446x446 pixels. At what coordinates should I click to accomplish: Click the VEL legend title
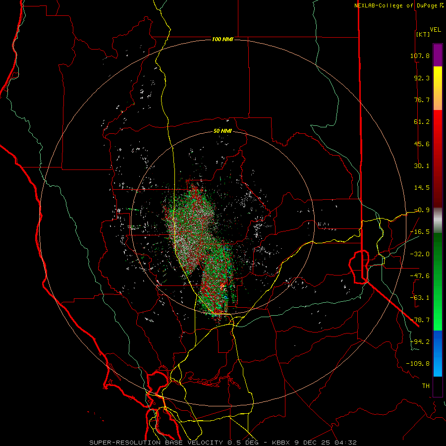click(x=435, y=30)
